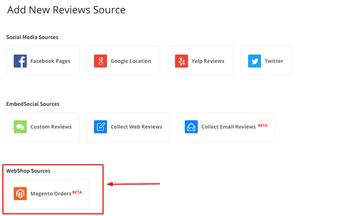The width and height of the screenshot is (341, 216).
Task: Click the BETA tag on Collect Email Reviews
Action: click(x=263, y=126)
